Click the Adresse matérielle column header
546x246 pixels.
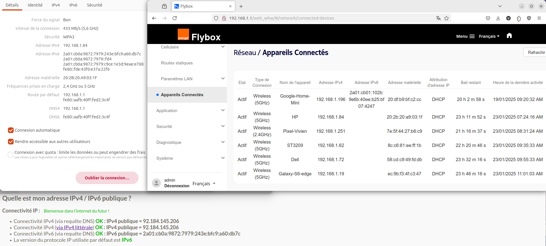coord(404,83)
